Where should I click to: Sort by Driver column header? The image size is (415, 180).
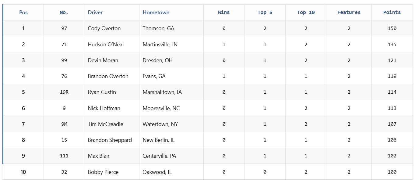click(x=95, y=13)
